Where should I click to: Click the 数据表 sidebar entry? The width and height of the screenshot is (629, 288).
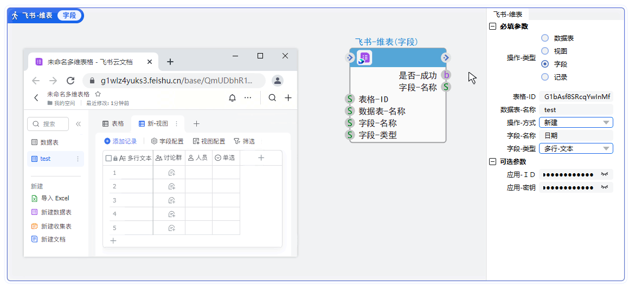pos(46,142)
